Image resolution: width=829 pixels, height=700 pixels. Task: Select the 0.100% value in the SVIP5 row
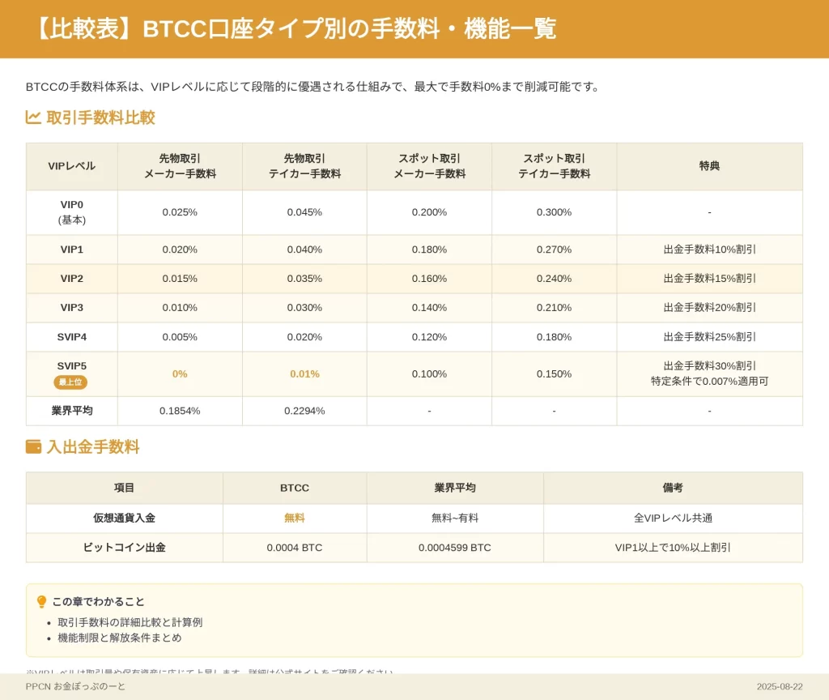click(x=429, y=373)
